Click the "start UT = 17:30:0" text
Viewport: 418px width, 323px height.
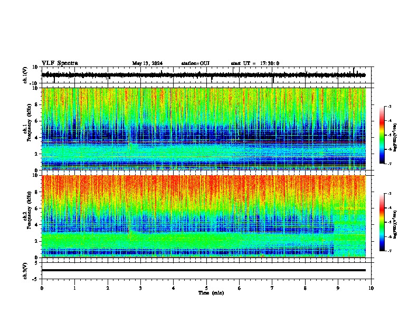pyautogui.click(x=255, y=63)
